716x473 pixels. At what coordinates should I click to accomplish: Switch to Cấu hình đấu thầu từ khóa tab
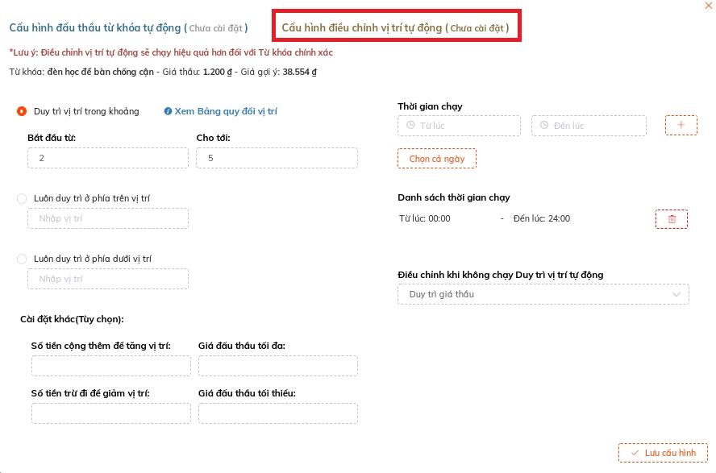pos(128,28)
